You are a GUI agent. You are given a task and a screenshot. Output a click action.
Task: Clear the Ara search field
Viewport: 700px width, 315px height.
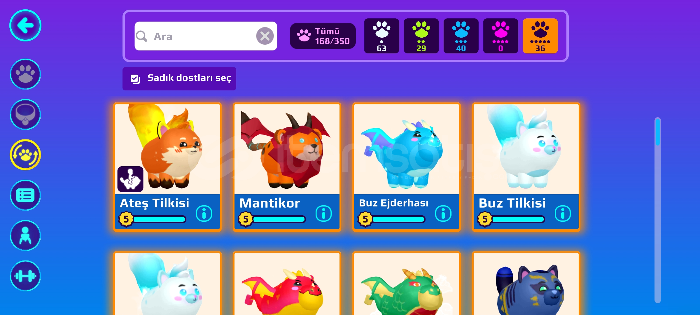pos(265,36)
